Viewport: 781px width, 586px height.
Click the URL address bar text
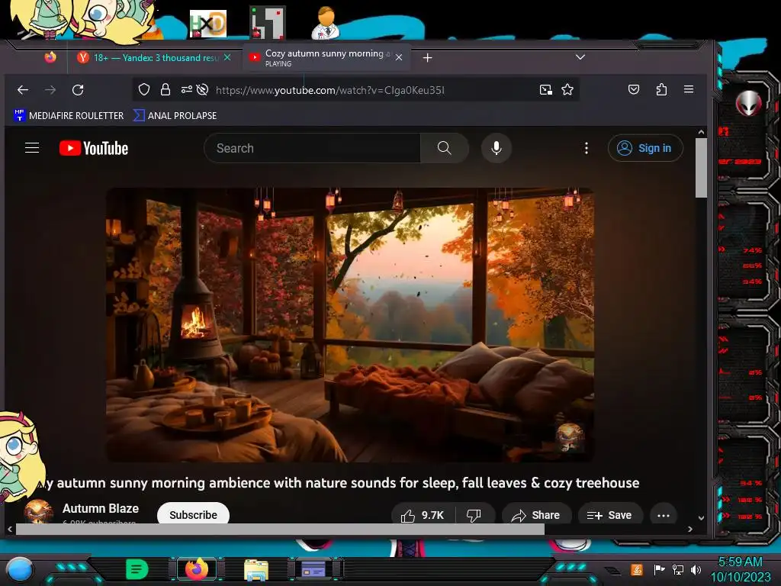(x=329, y=90)
